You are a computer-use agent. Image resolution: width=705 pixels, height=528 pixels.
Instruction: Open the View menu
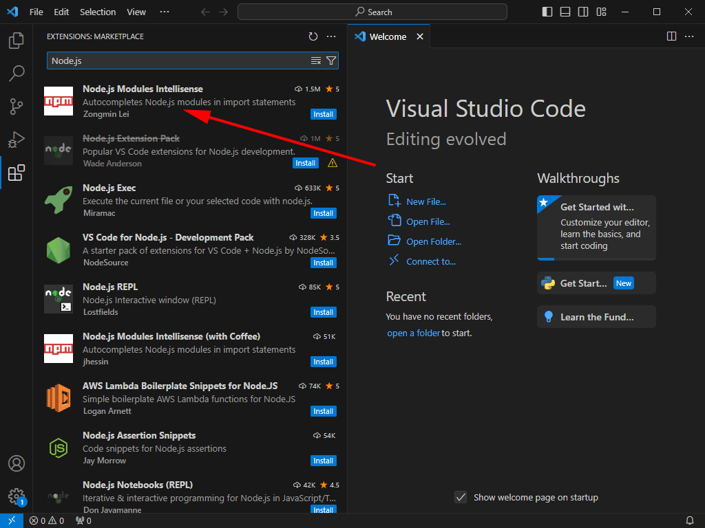[x=136, y=12]
